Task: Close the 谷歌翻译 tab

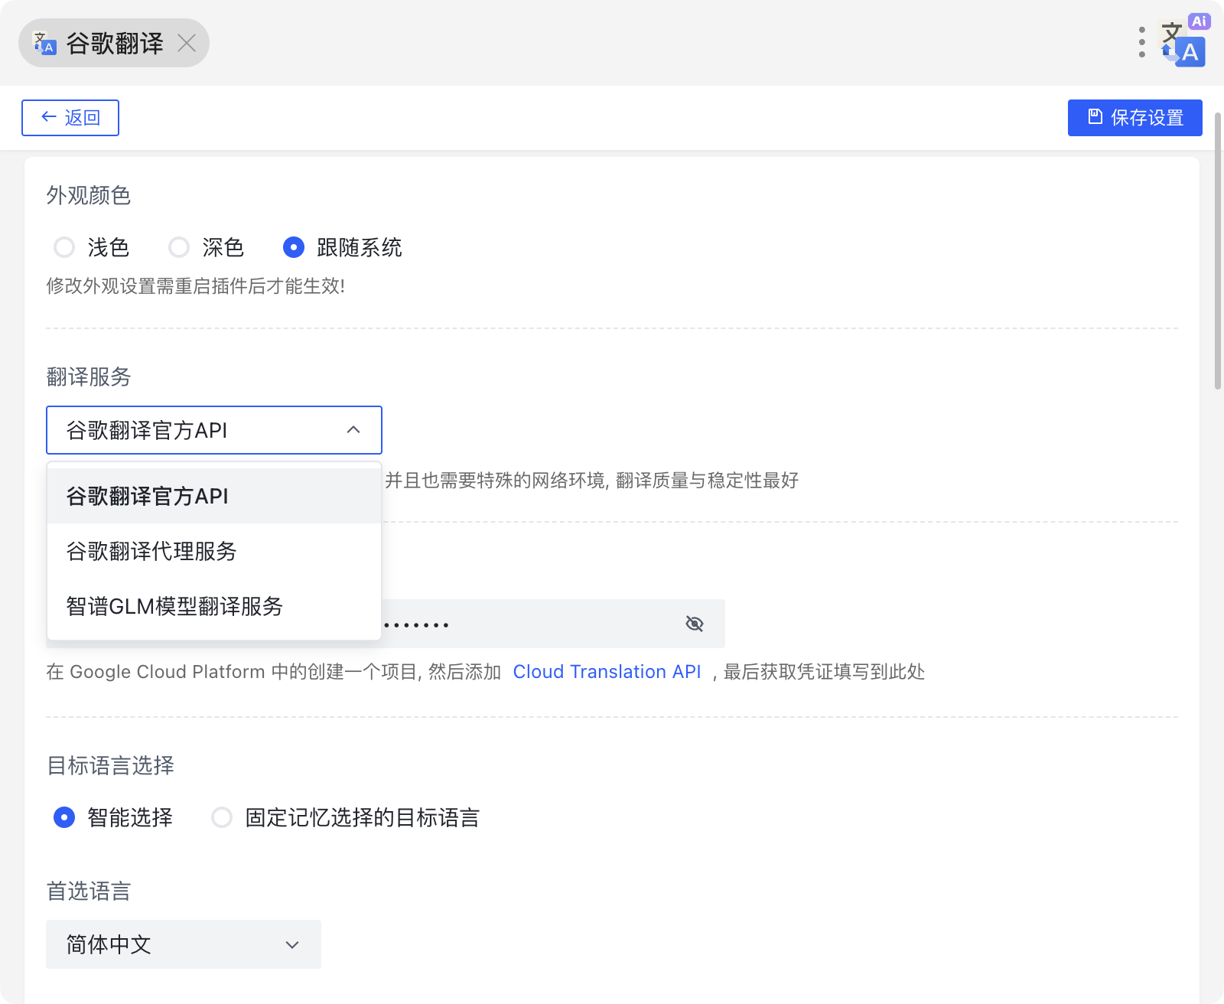Action: click(x=187, y=43)
